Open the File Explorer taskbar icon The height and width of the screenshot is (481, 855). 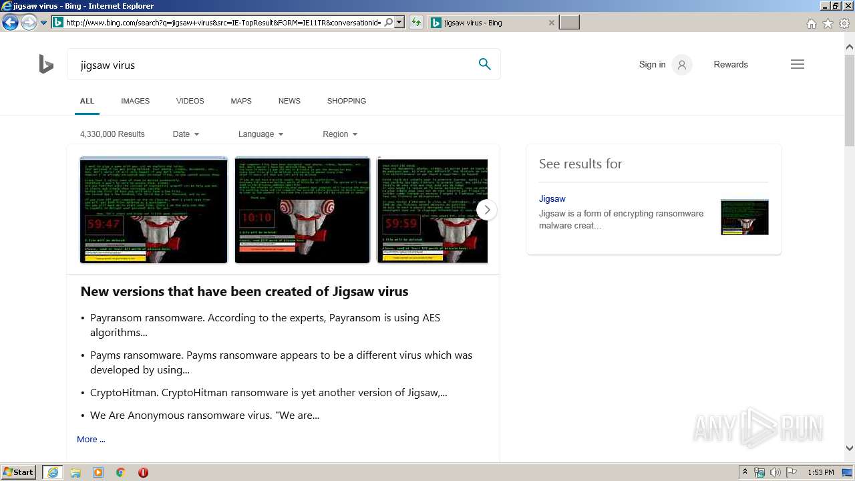[75, 472]
